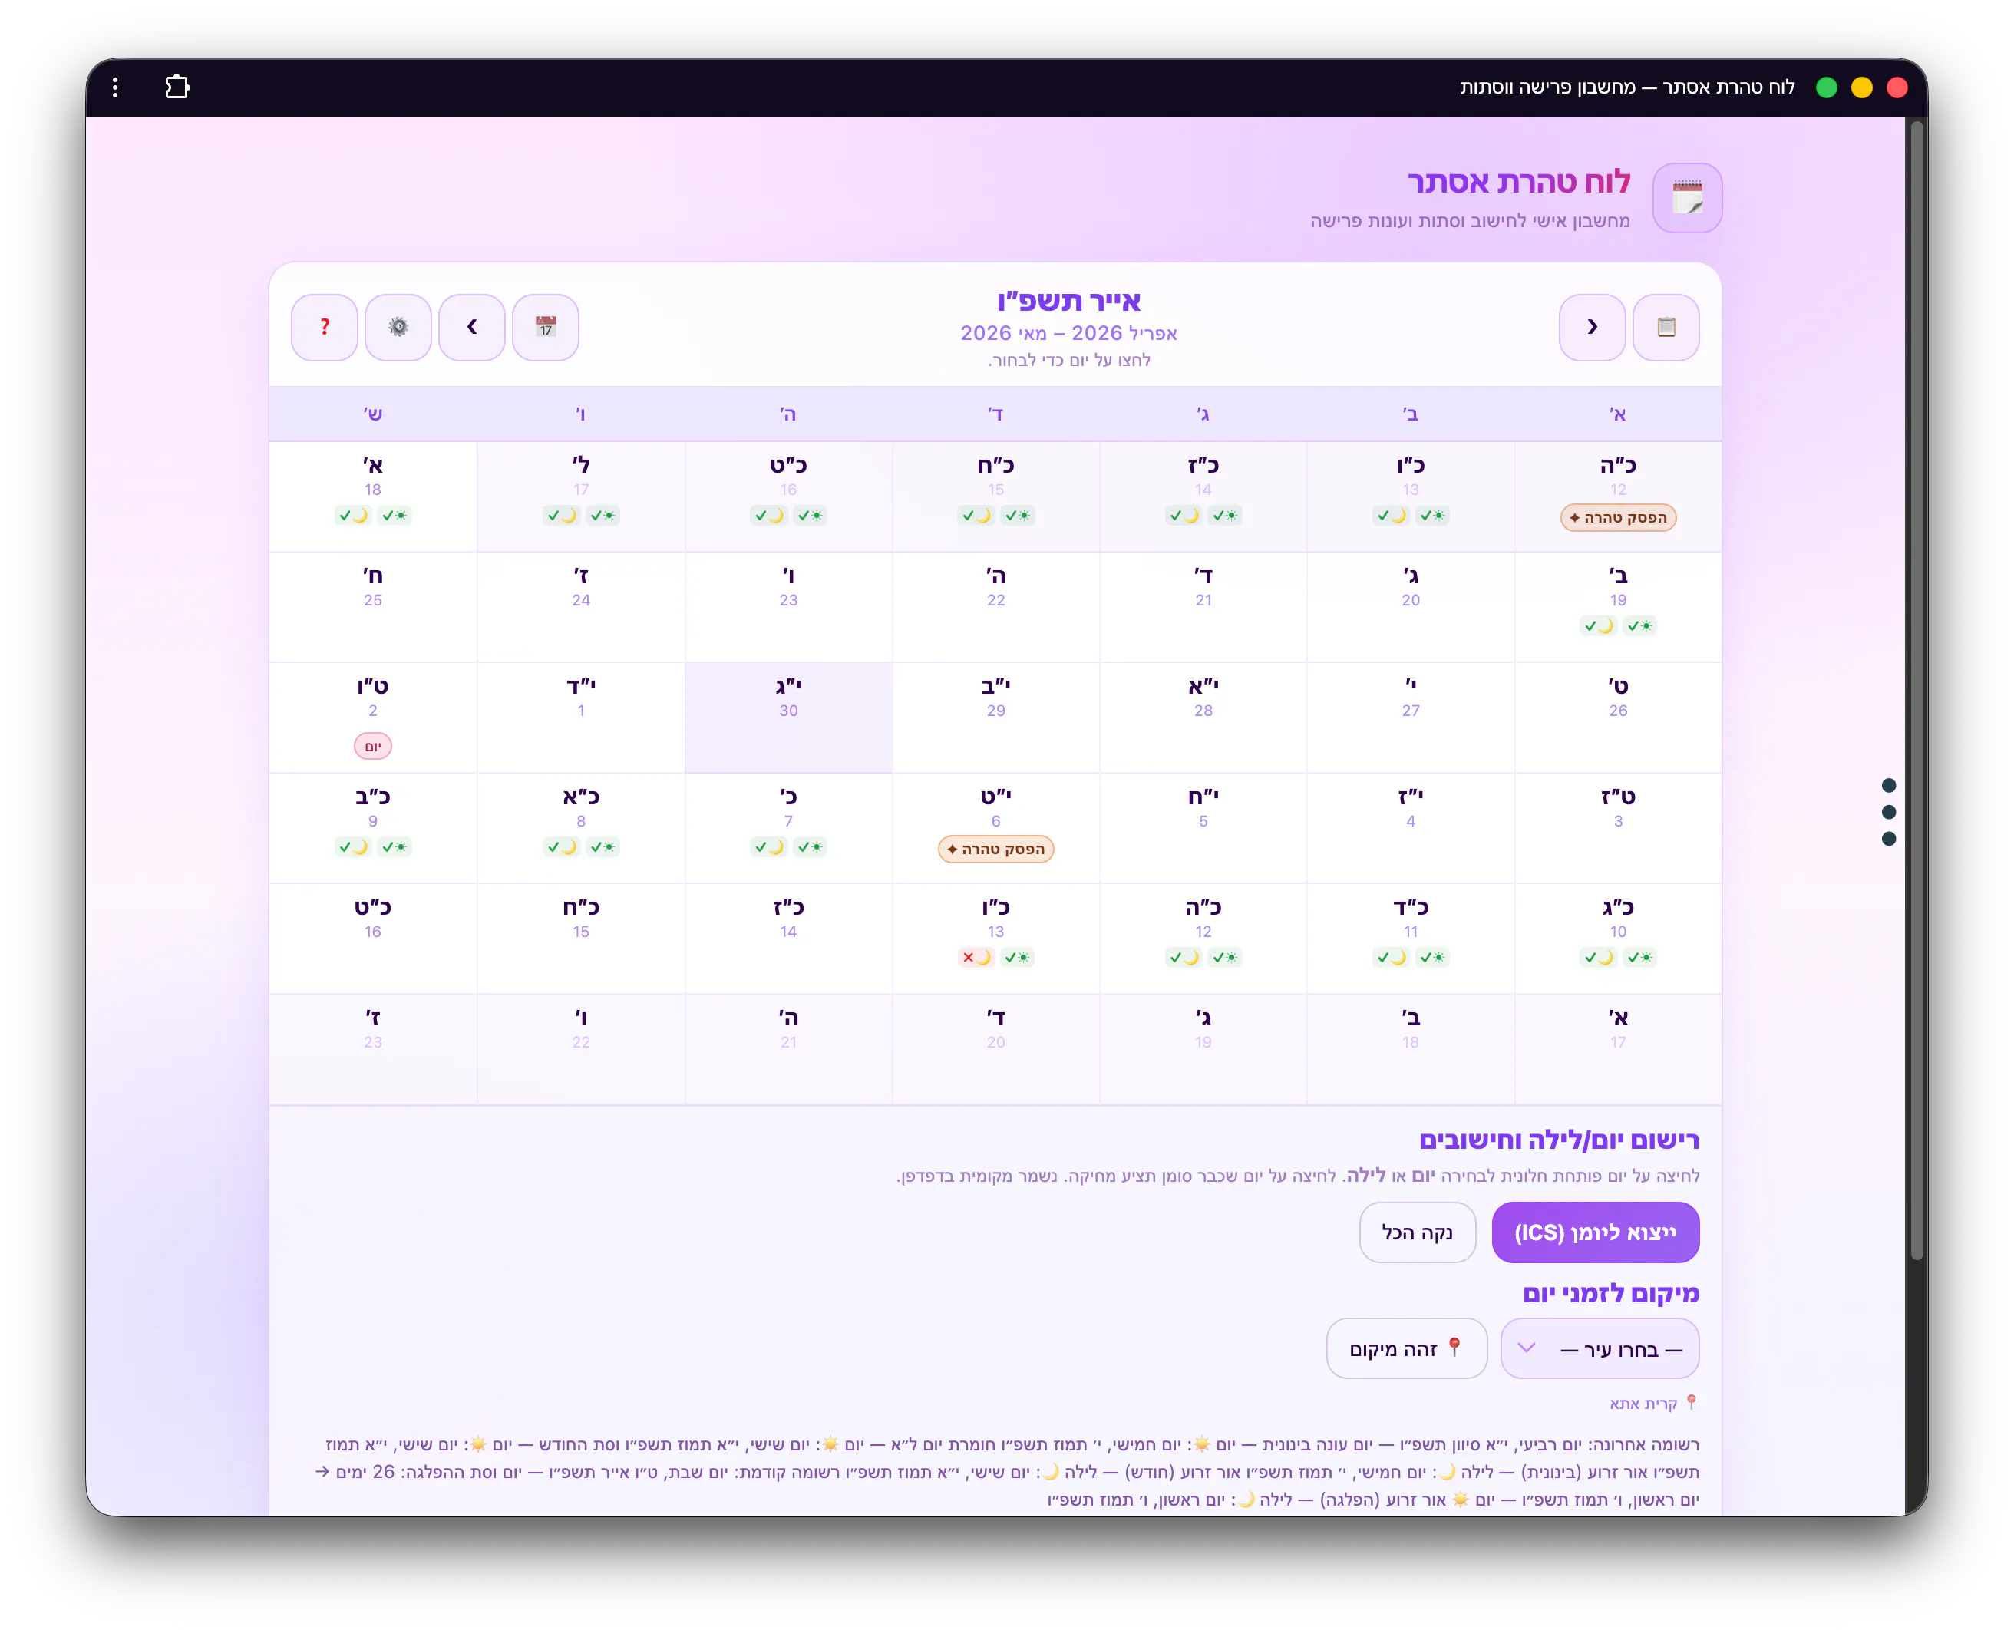Click the moon check badge on א' 18
Screen dimensions: 2014x1630
[353, 514]
